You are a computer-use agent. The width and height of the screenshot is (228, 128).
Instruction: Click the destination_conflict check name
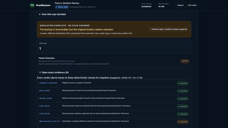point(50,121)
